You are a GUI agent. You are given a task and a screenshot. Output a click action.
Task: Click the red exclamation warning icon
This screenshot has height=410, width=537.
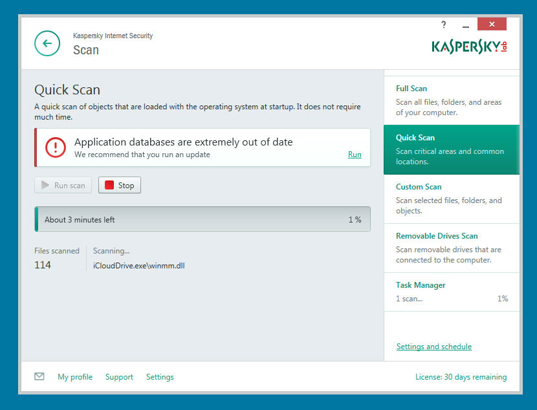click(56, 147)
